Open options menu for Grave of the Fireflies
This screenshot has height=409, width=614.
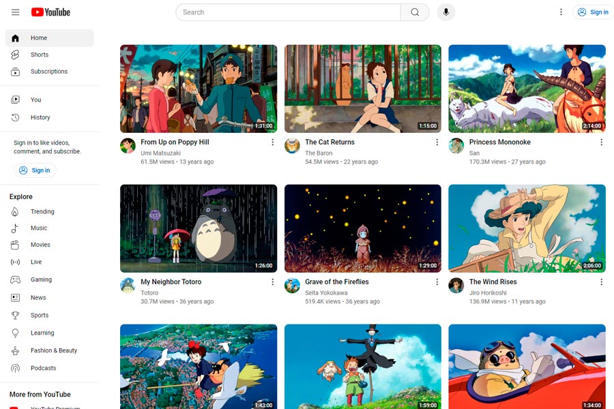(x=437, y=282)
